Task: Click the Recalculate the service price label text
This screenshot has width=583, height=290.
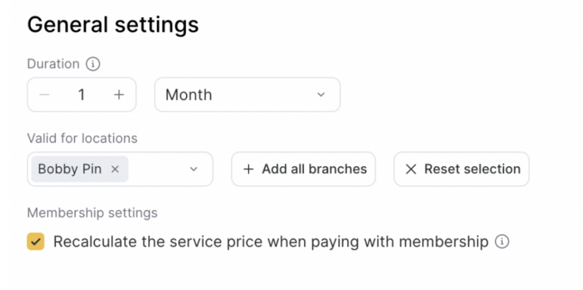Action: coord(270,242)
